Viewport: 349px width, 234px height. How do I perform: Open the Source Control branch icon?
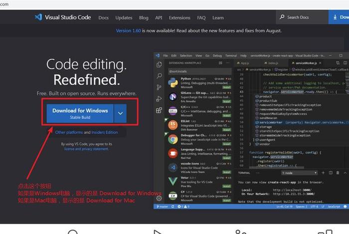(159, 87)
